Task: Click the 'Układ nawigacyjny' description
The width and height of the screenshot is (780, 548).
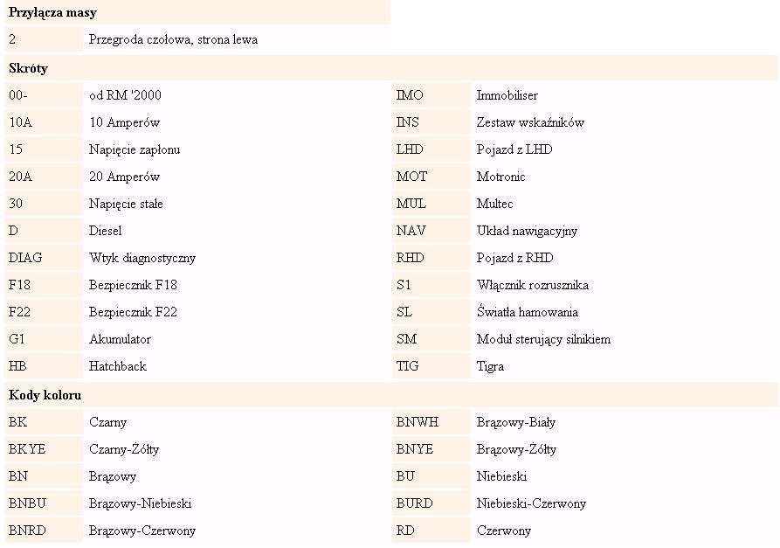Action: click(x=527, y=231)
